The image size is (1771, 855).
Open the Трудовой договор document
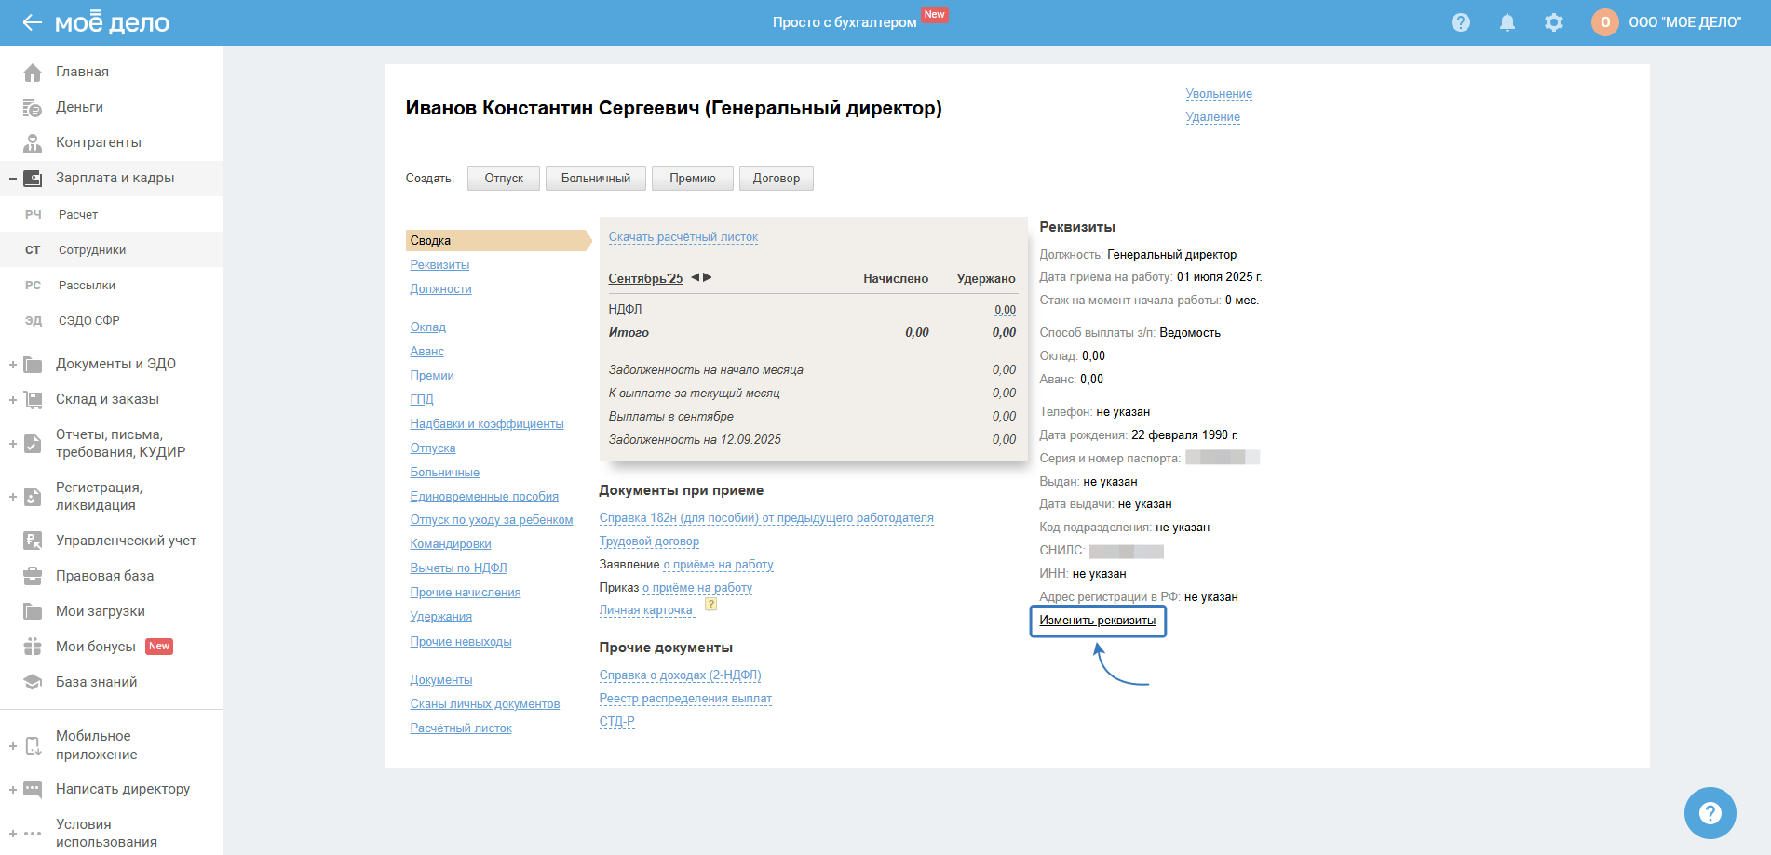point(649,541)
